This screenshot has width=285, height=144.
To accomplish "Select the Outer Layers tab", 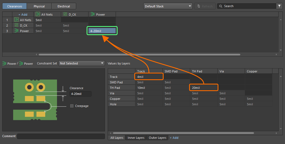I will tap(158, 138).
